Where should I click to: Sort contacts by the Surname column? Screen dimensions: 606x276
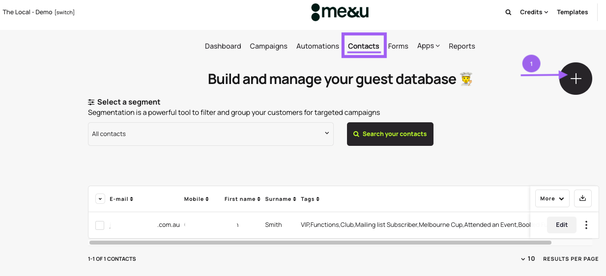tap(280, 199)
